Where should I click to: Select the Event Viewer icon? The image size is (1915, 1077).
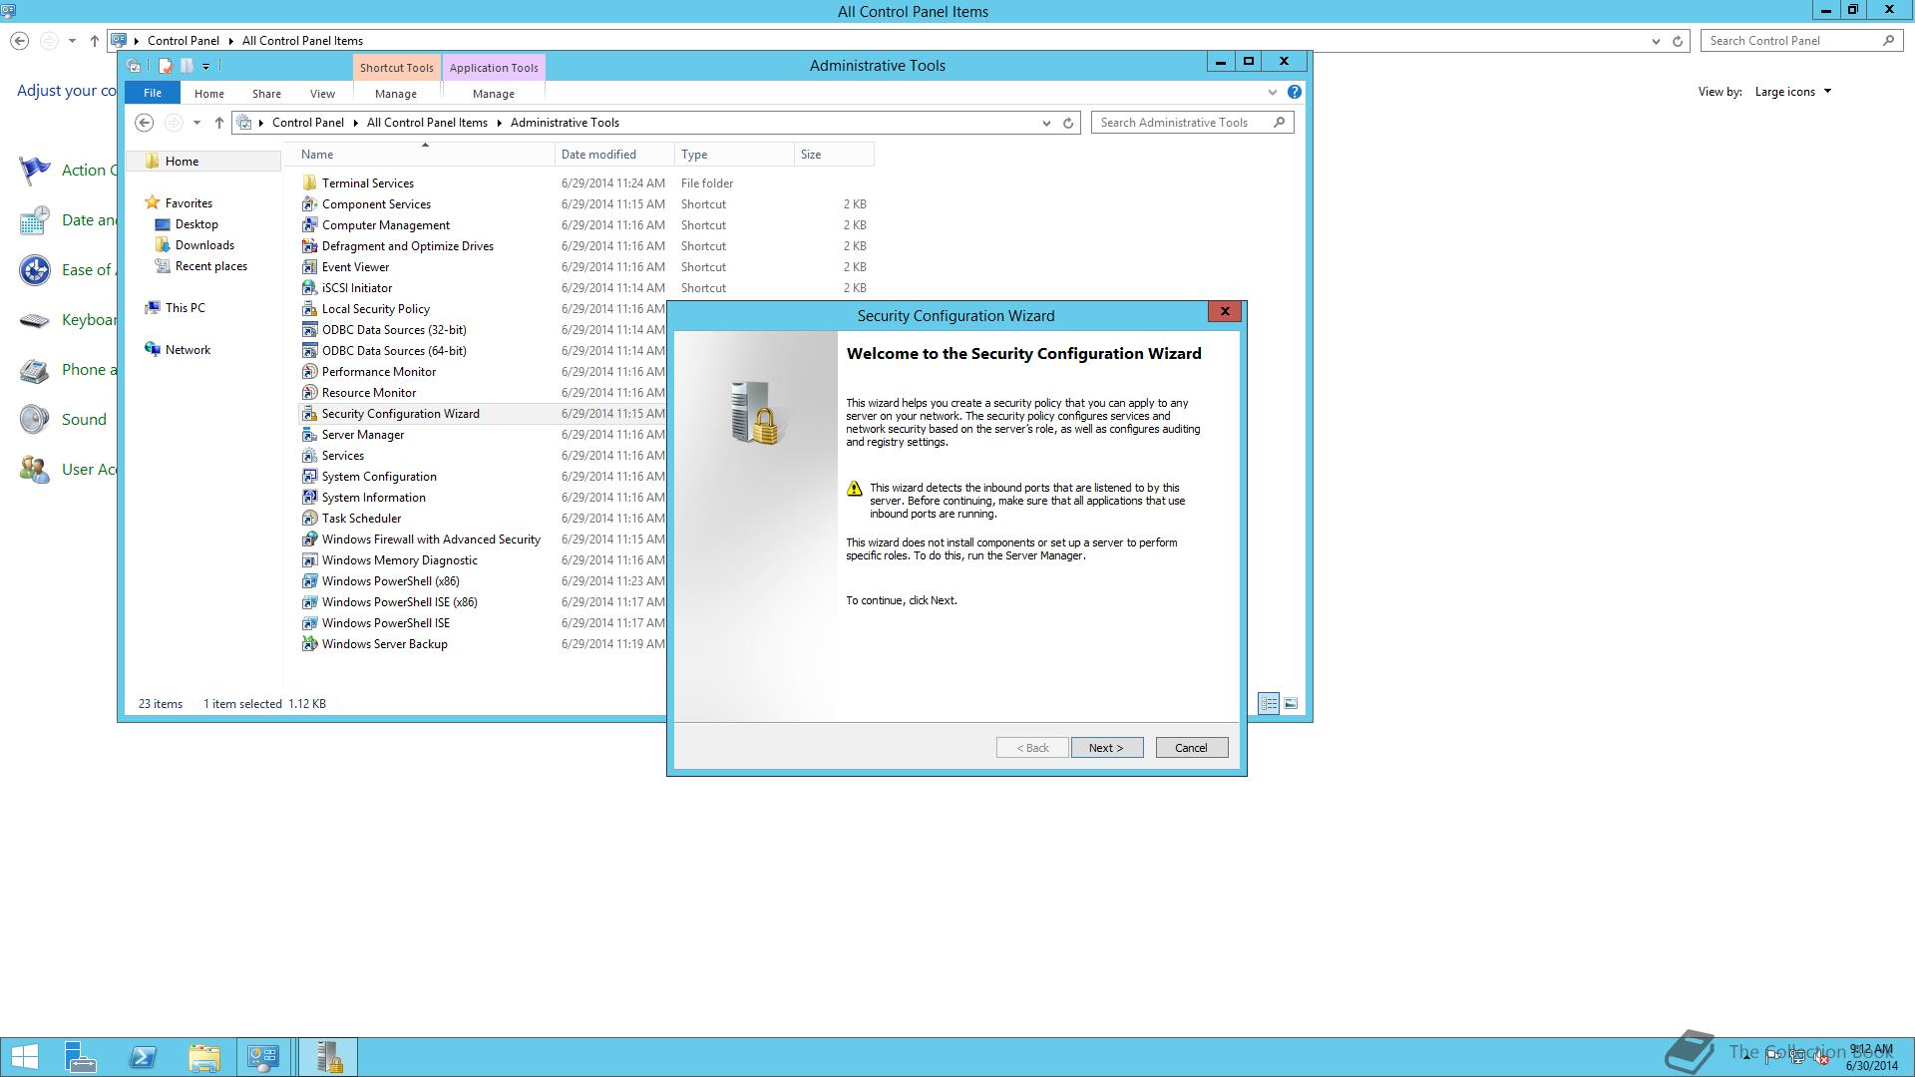click(309, 267)
